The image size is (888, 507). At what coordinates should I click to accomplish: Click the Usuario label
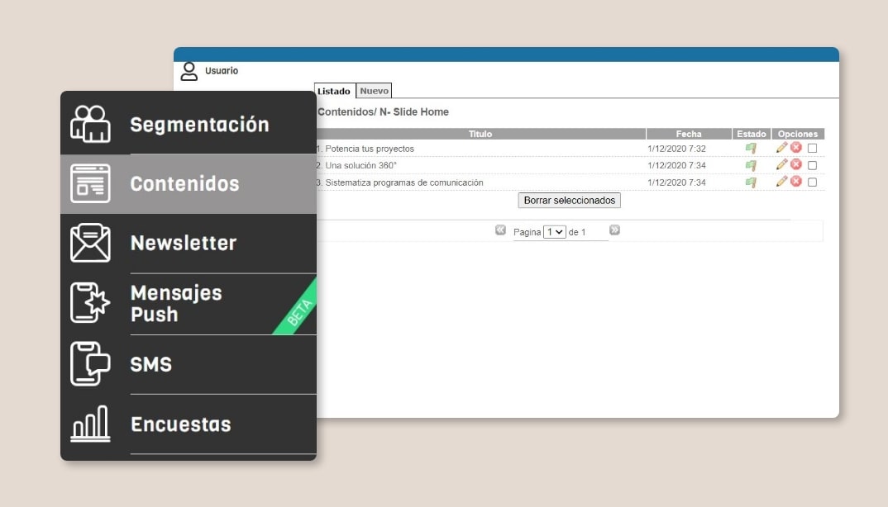coord(222,71)
